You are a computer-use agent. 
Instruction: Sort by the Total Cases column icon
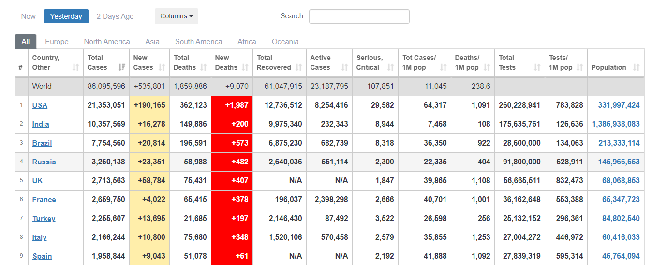pos(121,67)
